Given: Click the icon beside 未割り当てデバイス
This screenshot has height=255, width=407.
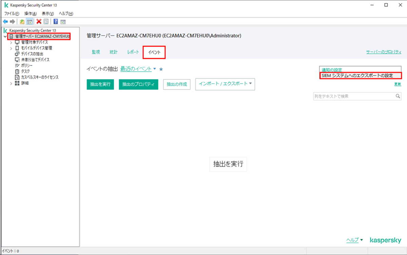Looking at the screenshot, I should click(17, 59).
